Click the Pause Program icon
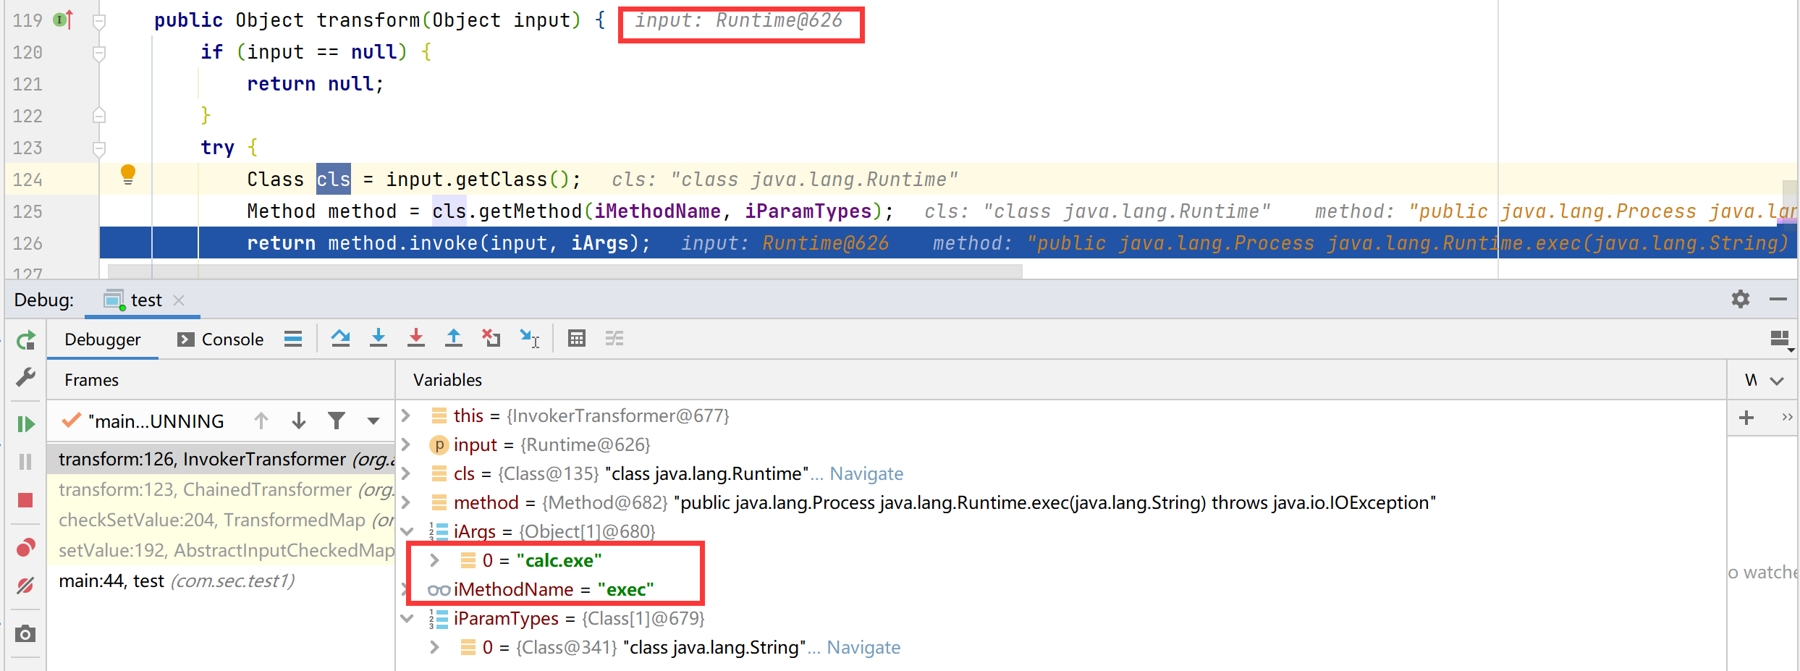Screen dimensions: 1800x671 click(x=26, y=462)
